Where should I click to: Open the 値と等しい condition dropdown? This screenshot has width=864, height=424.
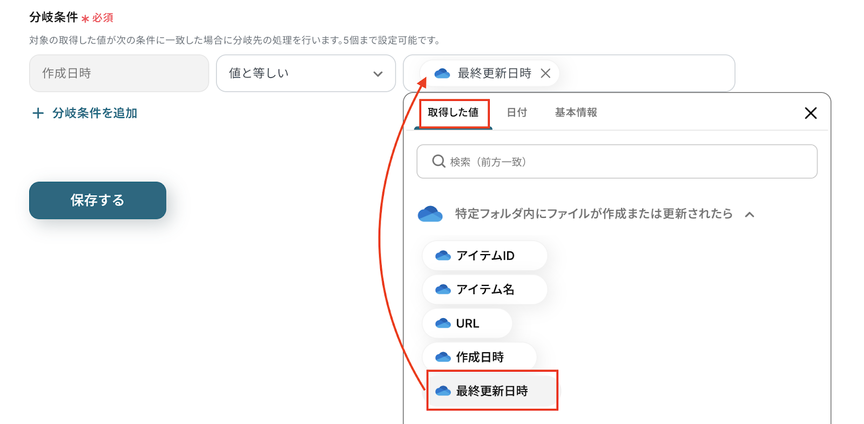pyautogui.click(x=306, y=73)
